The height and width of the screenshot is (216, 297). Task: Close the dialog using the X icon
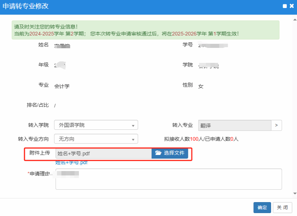(292, 6)
